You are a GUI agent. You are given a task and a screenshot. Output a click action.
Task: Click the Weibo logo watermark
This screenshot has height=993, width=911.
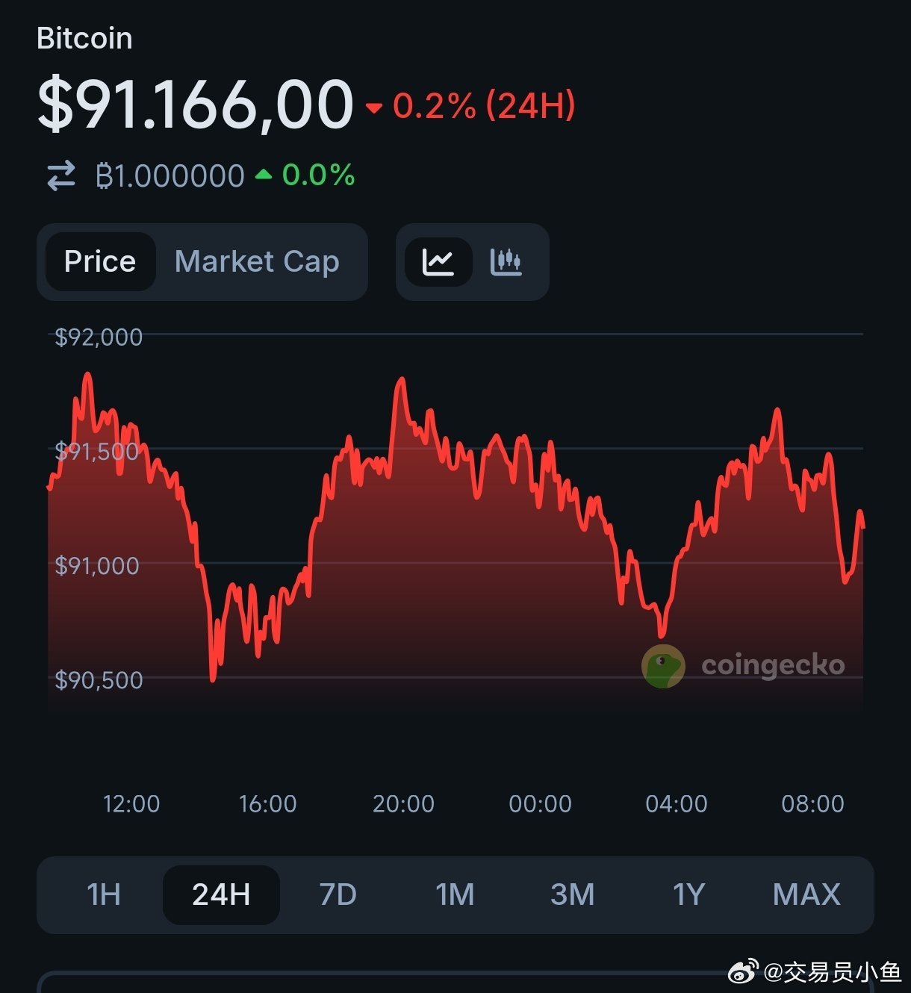[x=742, y=971]
